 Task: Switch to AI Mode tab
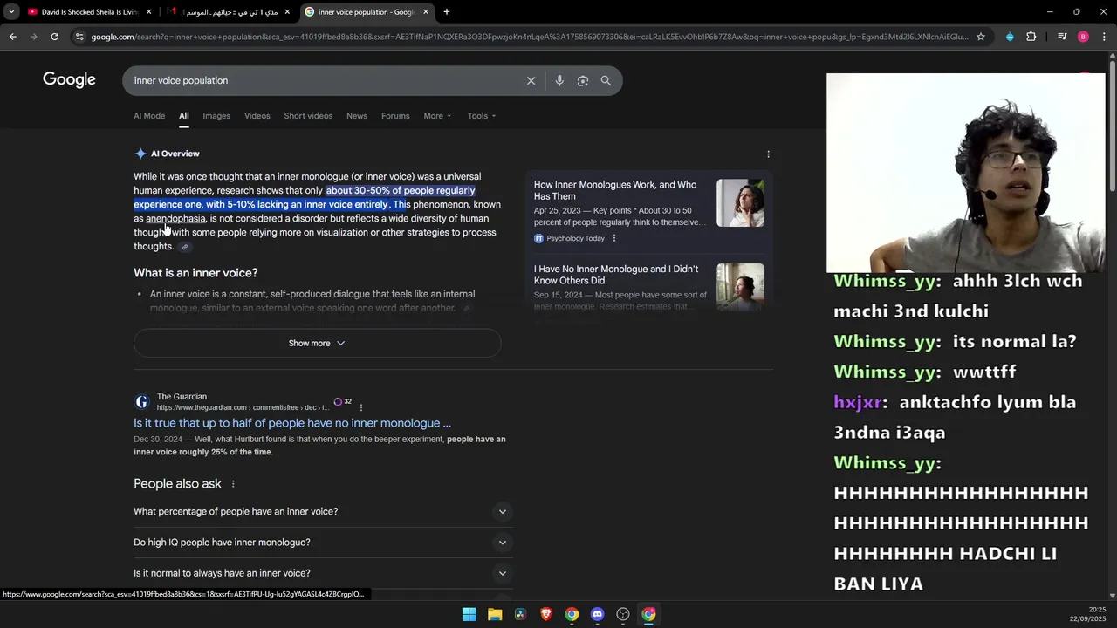coord(149,116)
